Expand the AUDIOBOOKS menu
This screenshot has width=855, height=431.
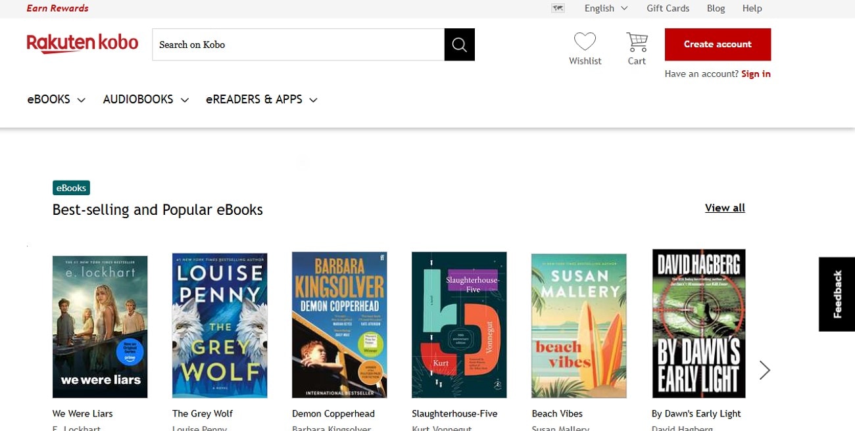point(146,99)
